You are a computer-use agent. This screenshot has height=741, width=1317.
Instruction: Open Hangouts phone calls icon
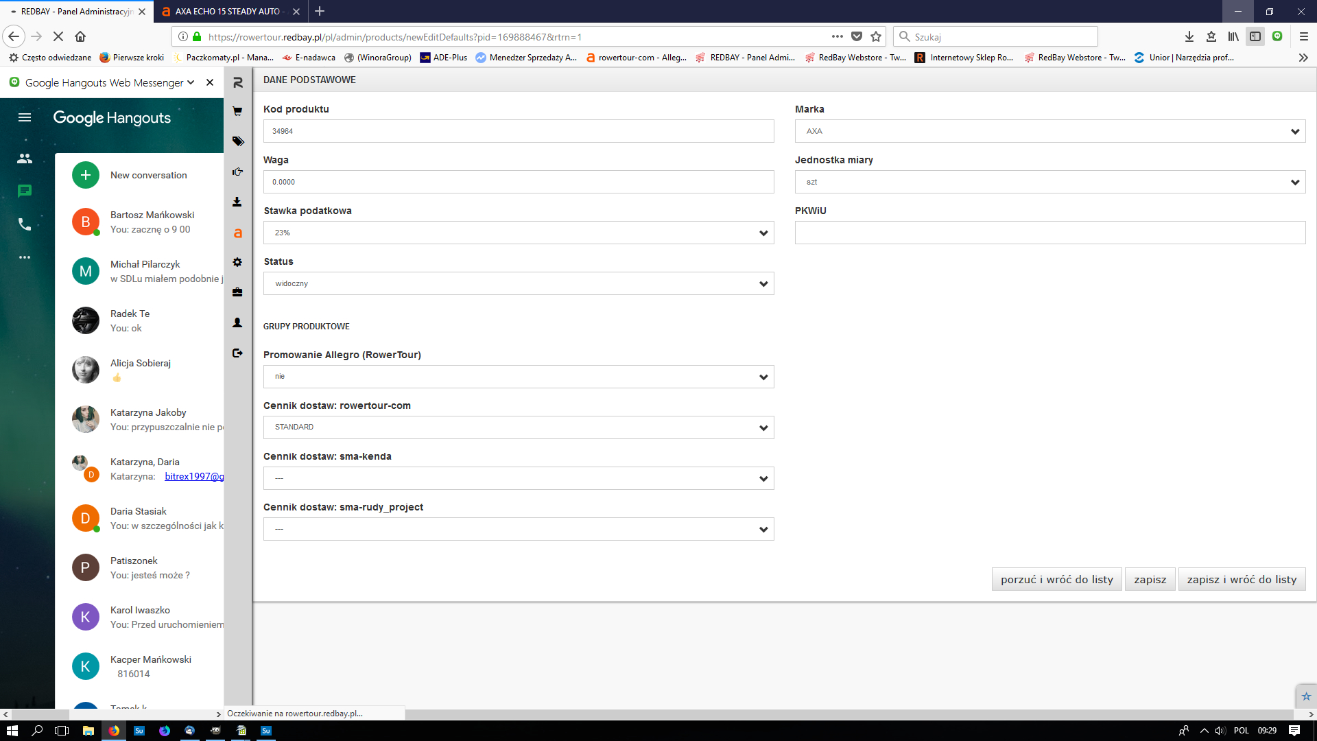coord(25,224)
